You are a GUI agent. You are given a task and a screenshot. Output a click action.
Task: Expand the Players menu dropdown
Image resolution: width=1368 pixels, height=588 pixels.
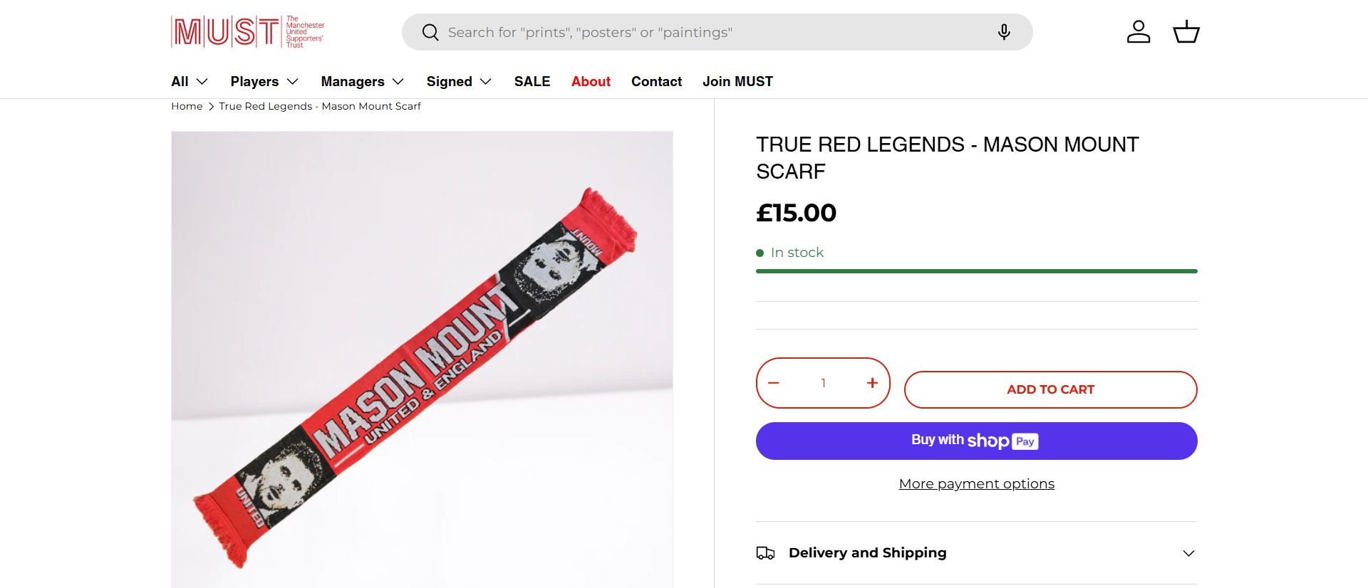pos(264,82)
